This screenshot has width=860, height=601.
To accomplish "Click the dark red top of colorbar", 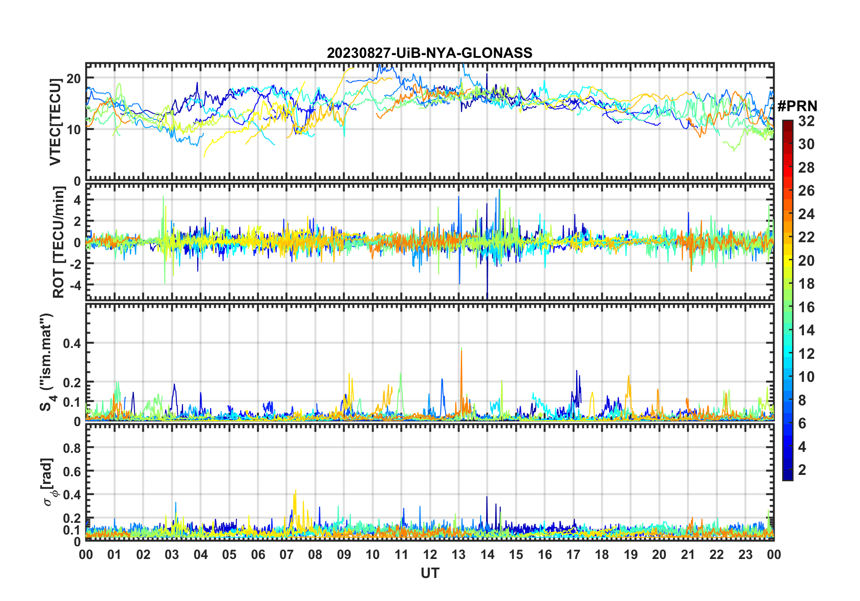I will pyautogui.click(x=787, y=124).
